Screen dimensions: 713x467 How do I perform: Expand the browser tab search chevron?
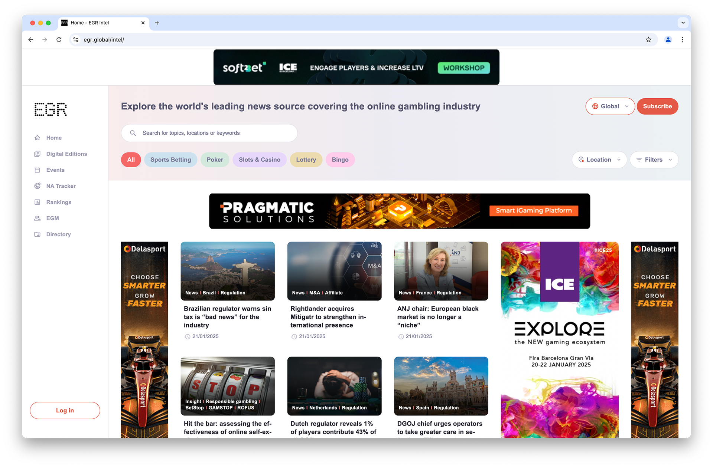pyautogui.click(x=683, y=23)
